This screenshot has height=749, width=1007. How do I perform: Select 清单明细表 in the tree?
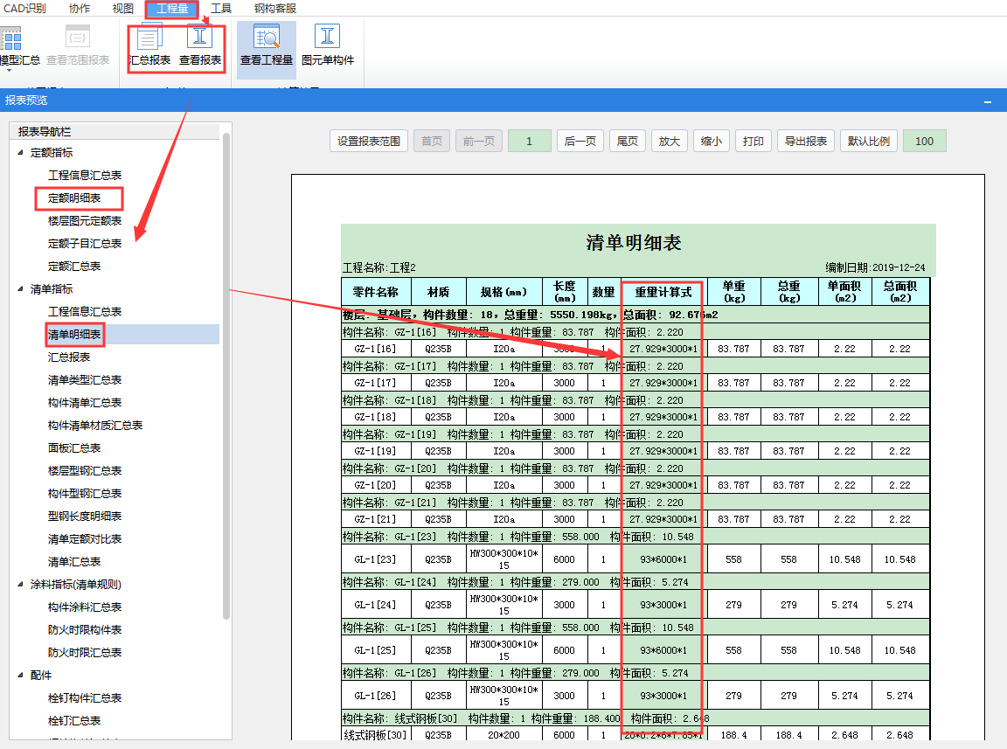[x=74, y=335]
